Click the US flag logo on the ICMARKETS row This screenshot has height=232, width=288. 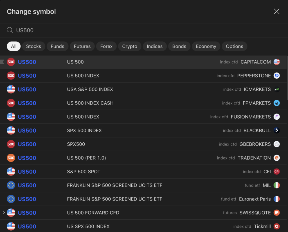click(11, 89)
